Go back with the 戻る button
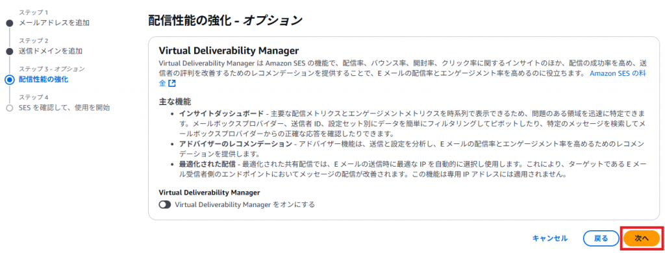The image size is (665, 253). click(601, 239)
